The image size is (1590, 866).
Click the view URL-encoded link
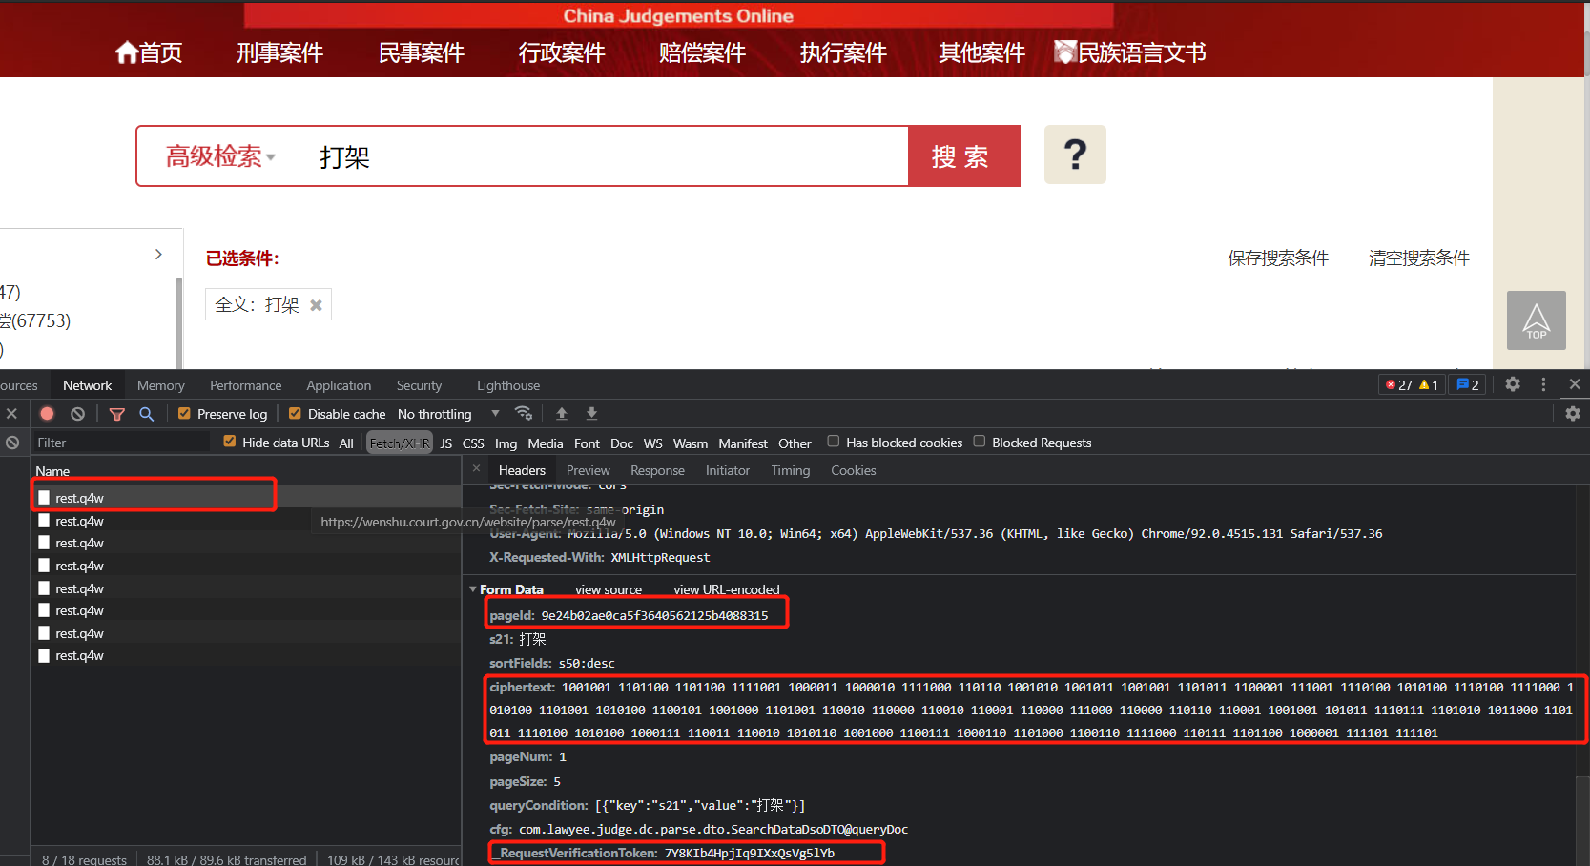727,588
